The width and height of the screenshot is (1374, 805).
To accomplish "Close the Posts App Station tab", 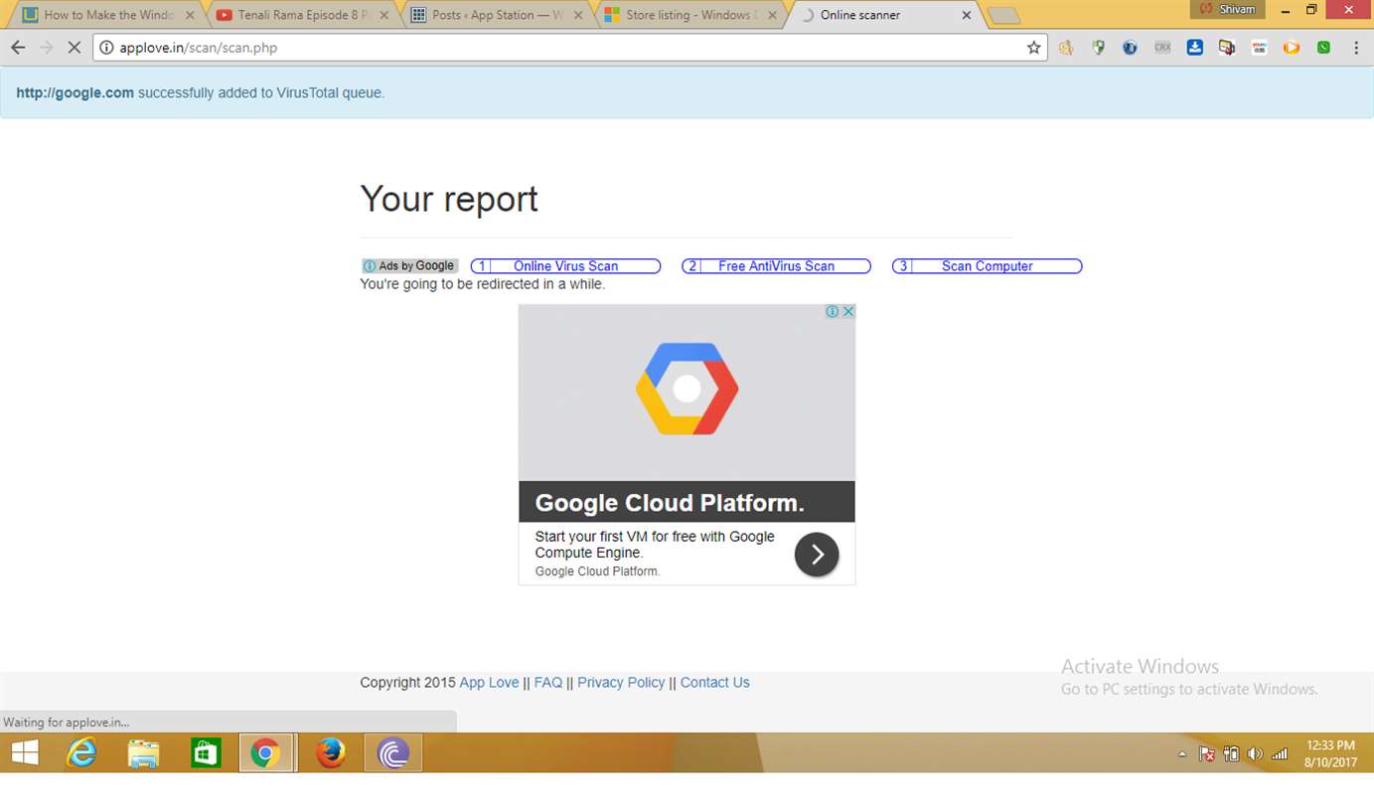I will 578,16.
